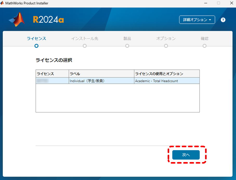236x180 pixels.
Task: Click the インストール先 step circle marker
Action: 84,46
